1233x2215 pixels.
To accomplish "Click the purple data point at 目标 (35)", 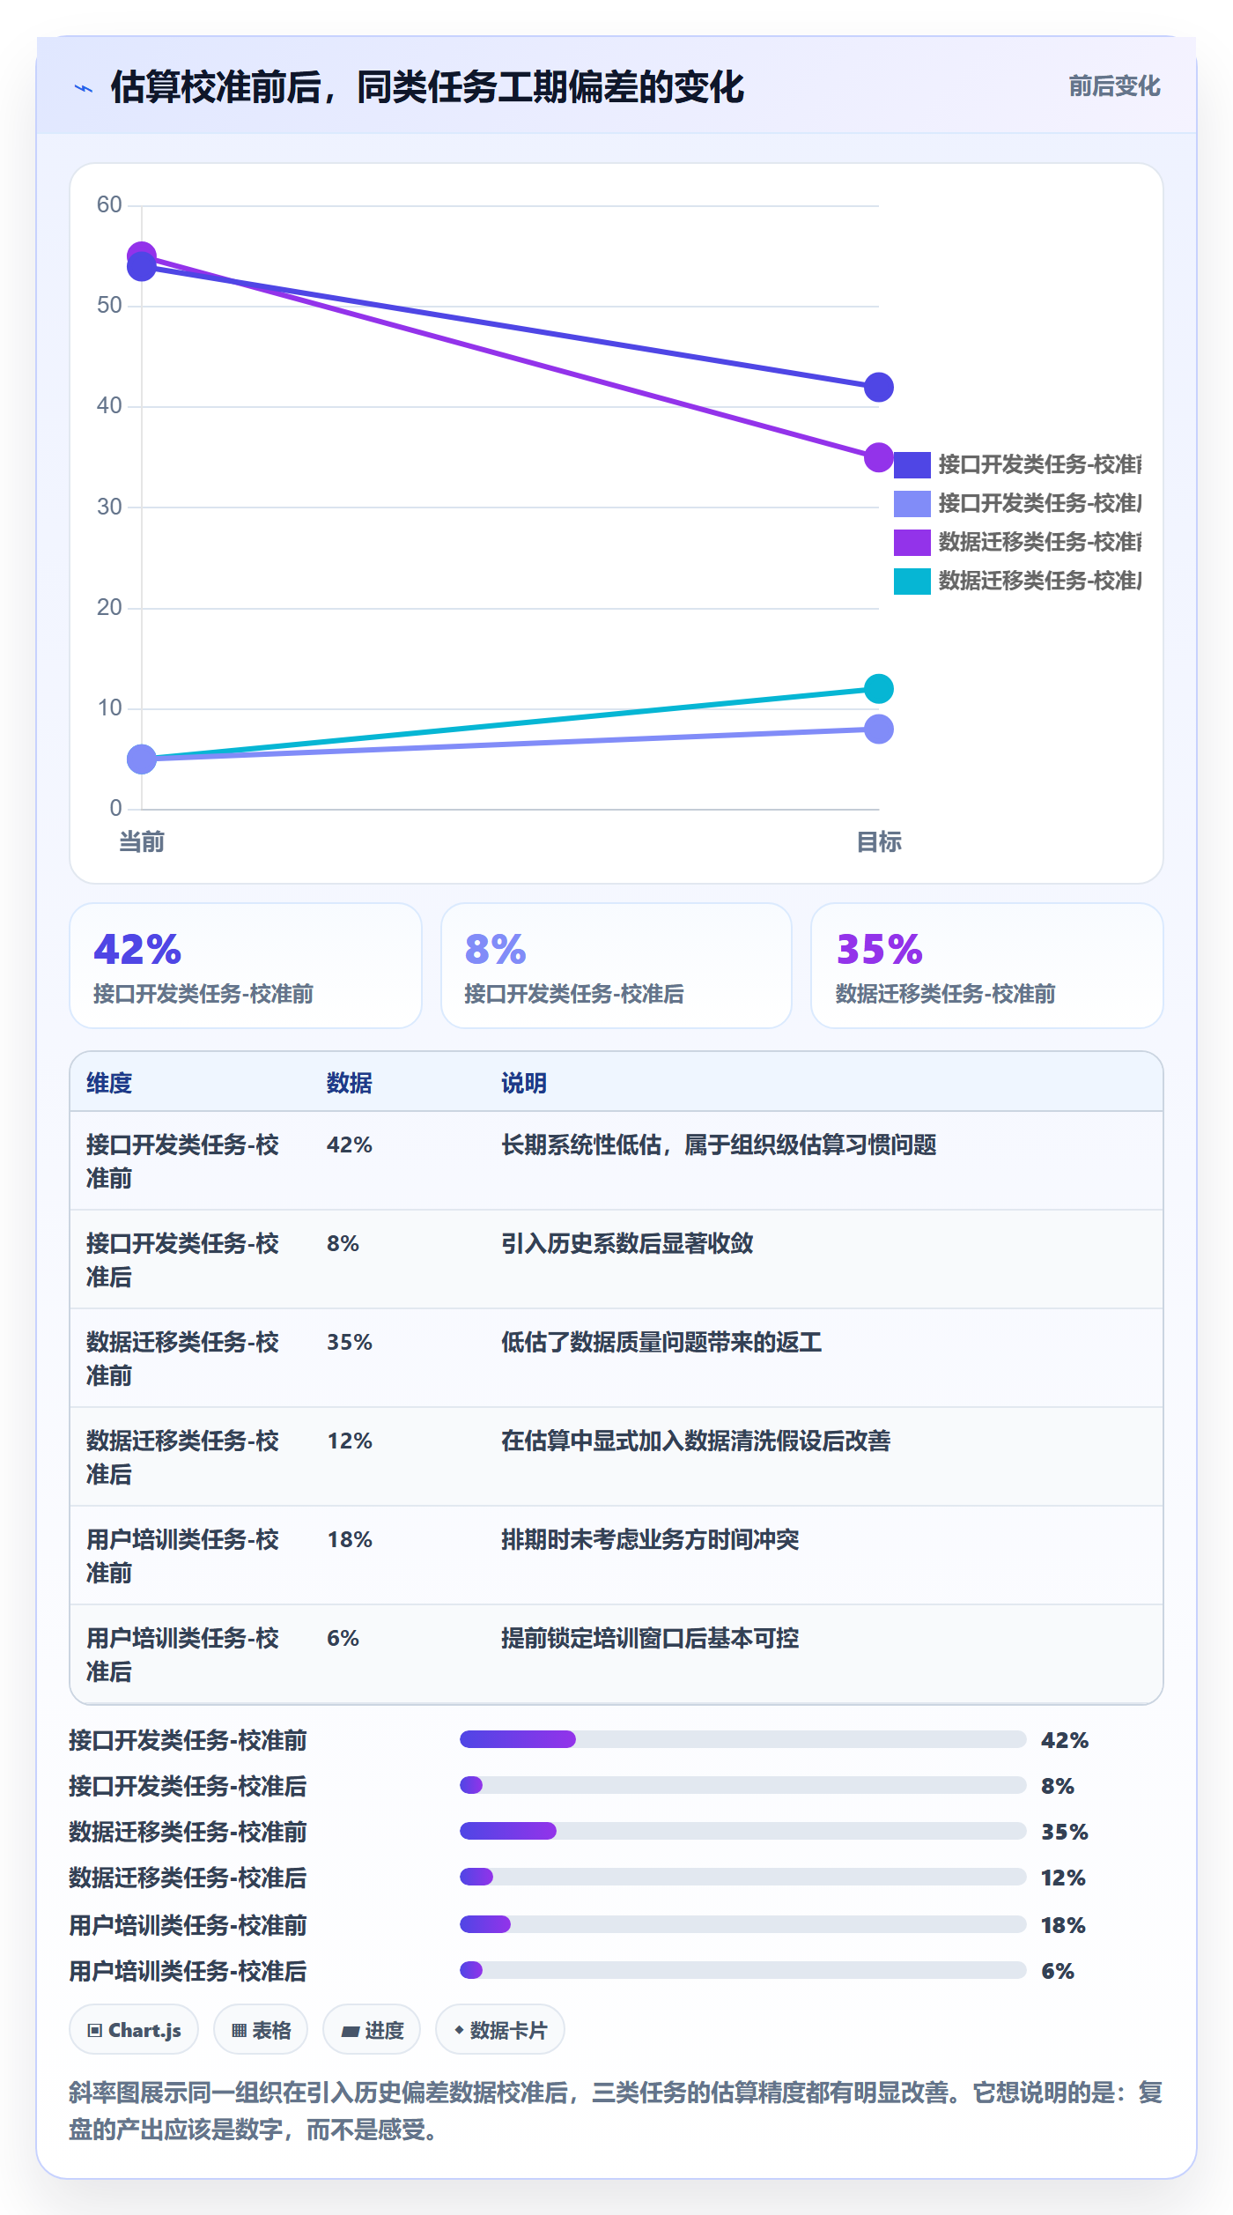I will pos(878,457).
